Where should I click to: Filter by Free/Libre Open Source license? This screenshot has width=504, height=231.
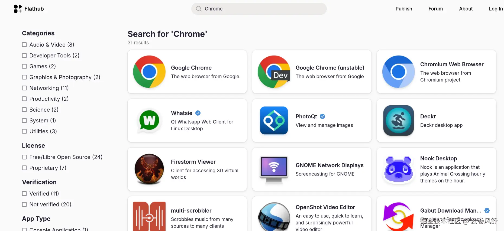click(x=24, y=157)
